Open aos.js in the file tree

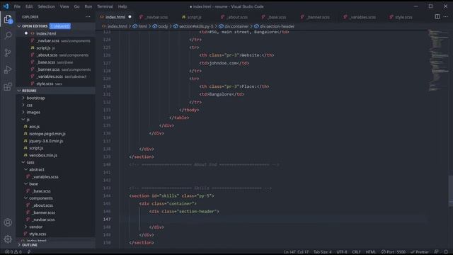coord(35,127)
